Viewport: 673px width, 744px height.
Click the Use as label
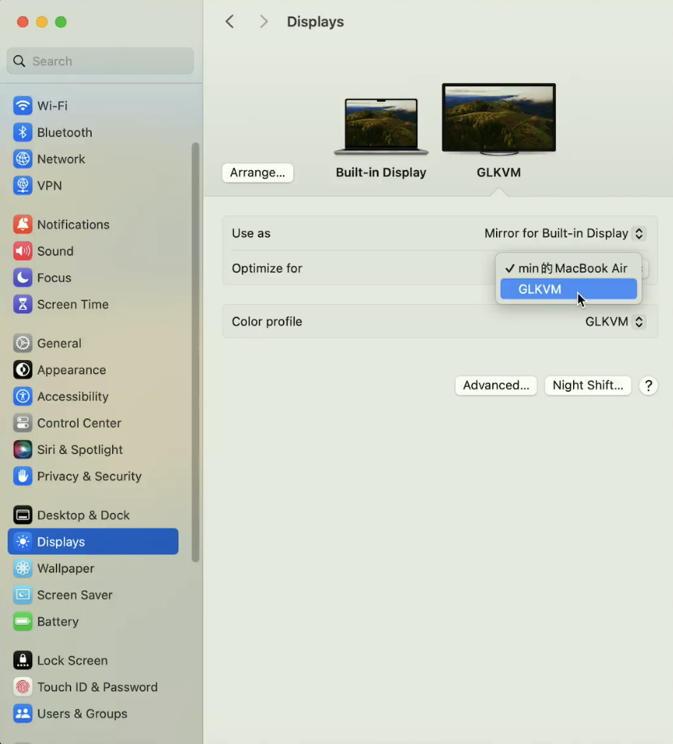(251, 233)
